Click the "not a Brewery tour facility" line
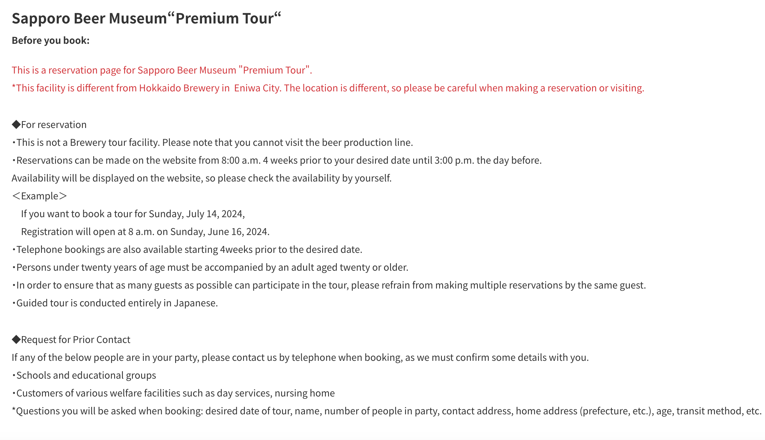765x440 pixels. coord(215,142)
